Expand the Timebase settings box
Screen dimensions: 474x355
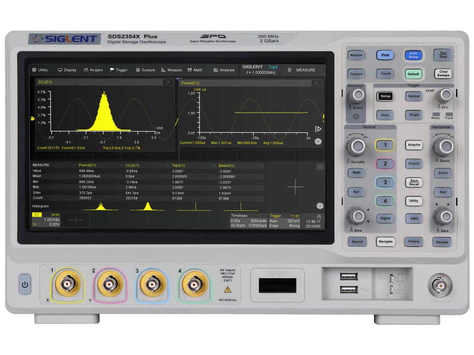[x=248, y=221]
